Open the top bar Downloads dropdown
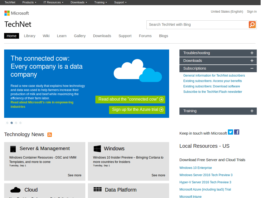 (x=79, y=2)
